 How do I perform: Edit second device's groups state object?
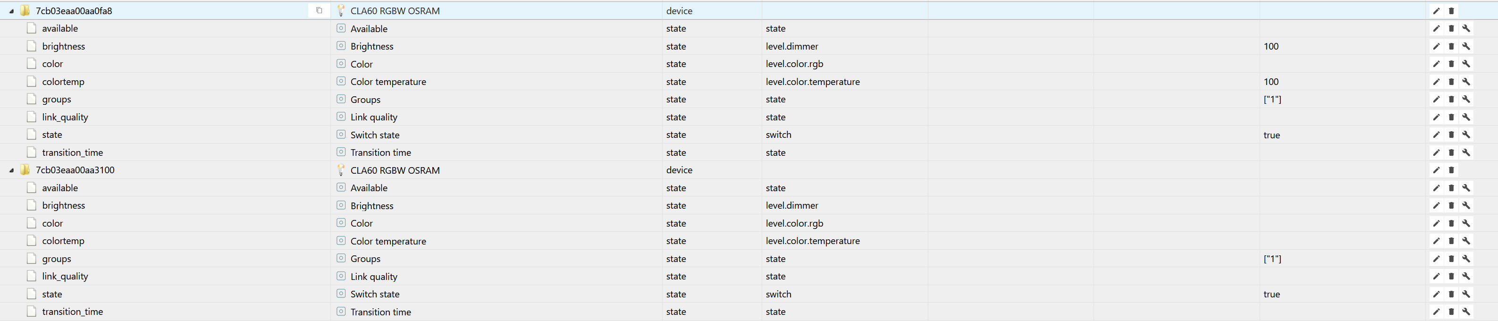pyautogui.click(x=1436, y=259)
